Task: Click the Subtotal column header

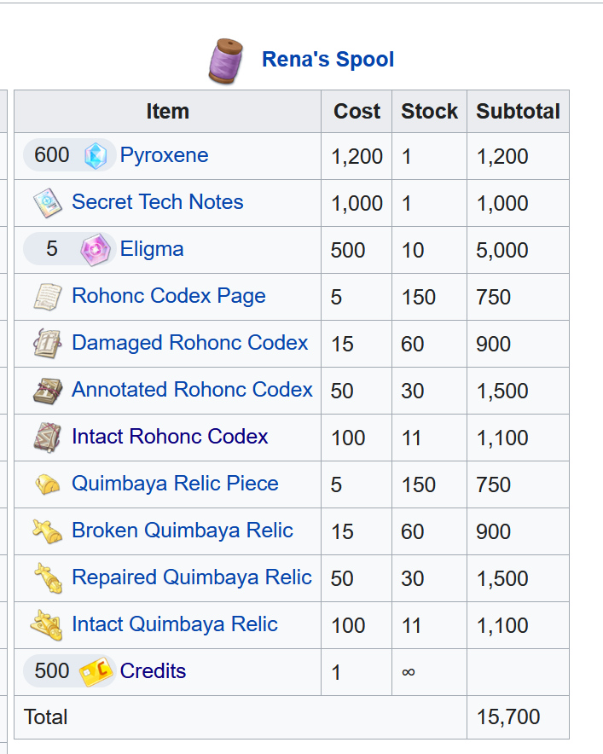Action: (518, 111)
